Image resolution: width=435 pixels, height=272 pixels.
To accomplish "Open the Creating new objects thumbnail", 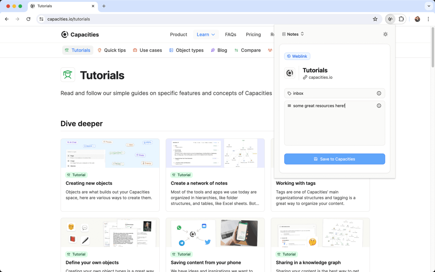I will (x=110, y=153).
